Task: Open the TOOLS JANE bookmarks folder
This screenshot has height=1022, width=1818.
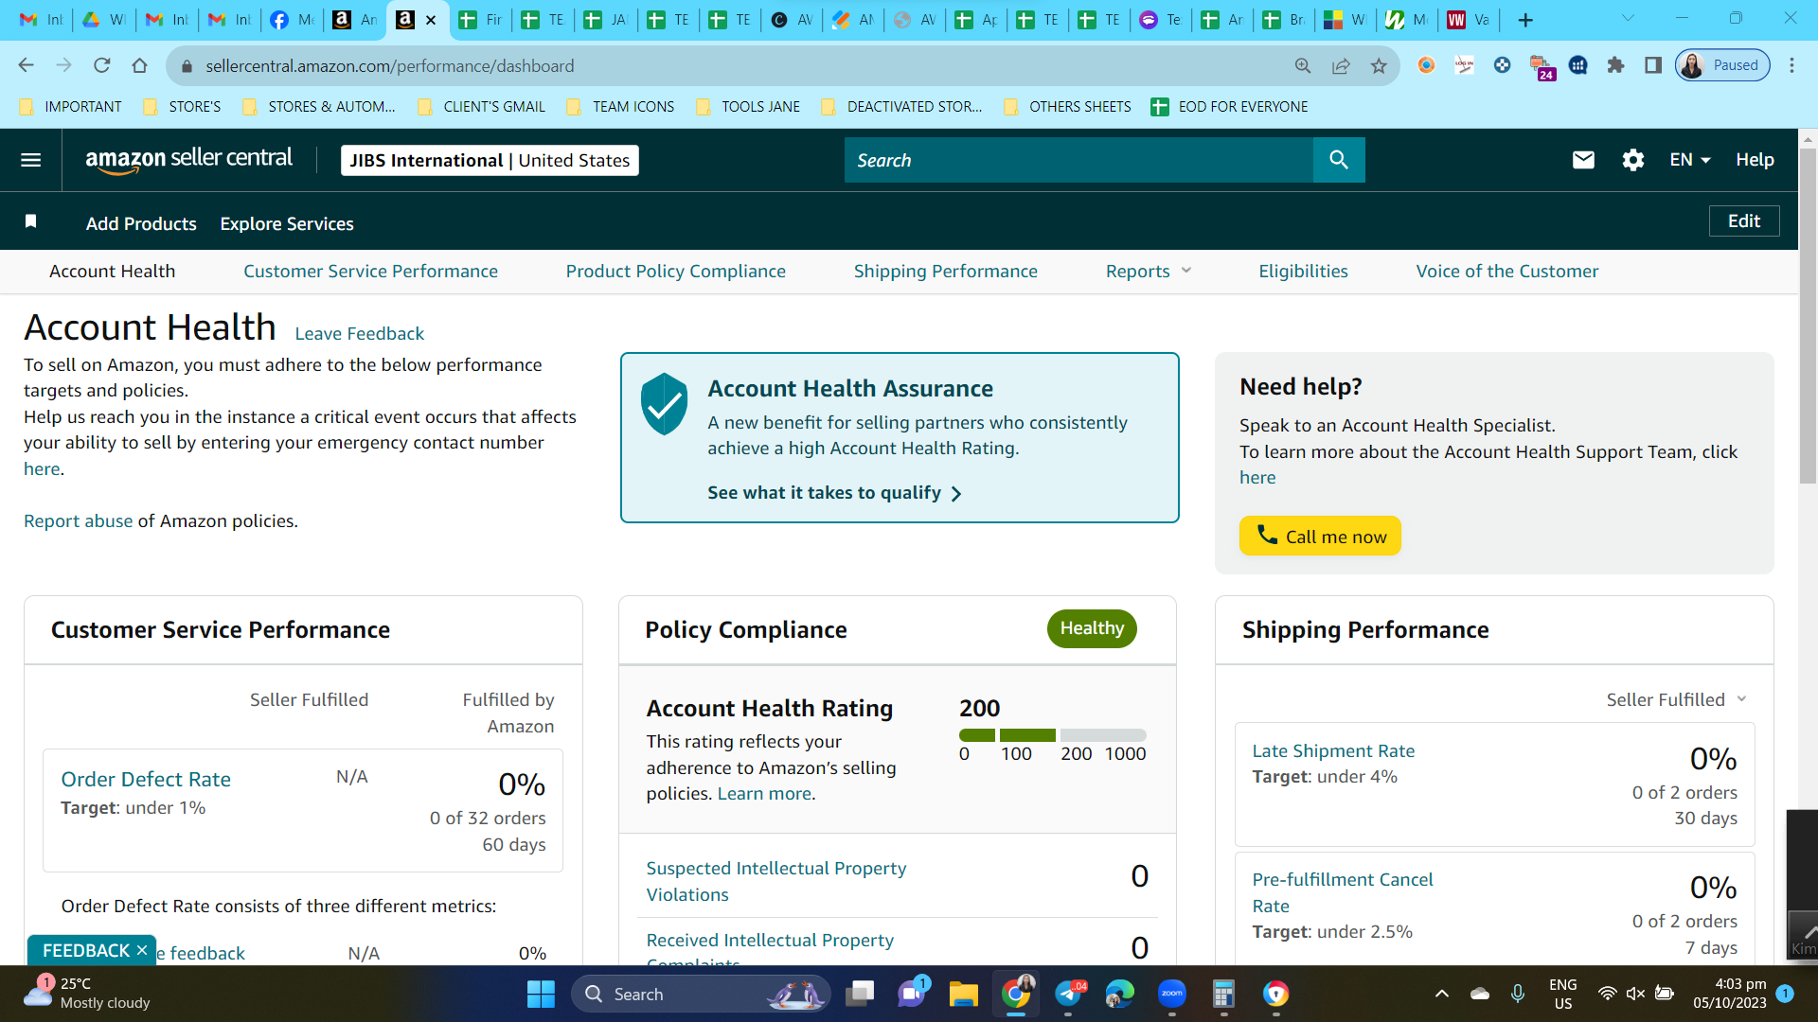Action: click(x=748, y=107)
